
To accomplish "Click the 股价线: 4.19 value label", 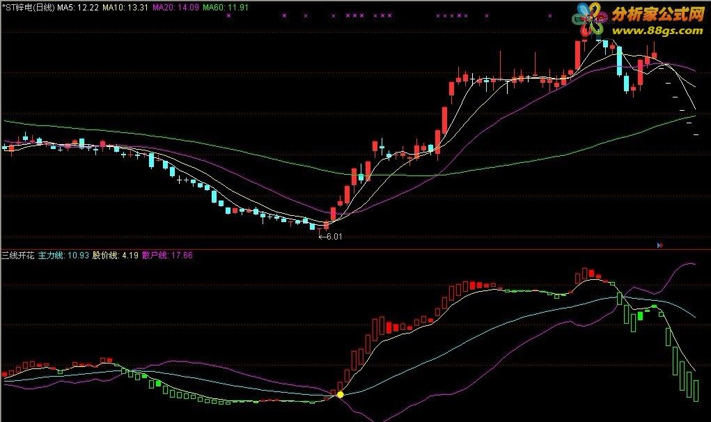I will 115,256.
